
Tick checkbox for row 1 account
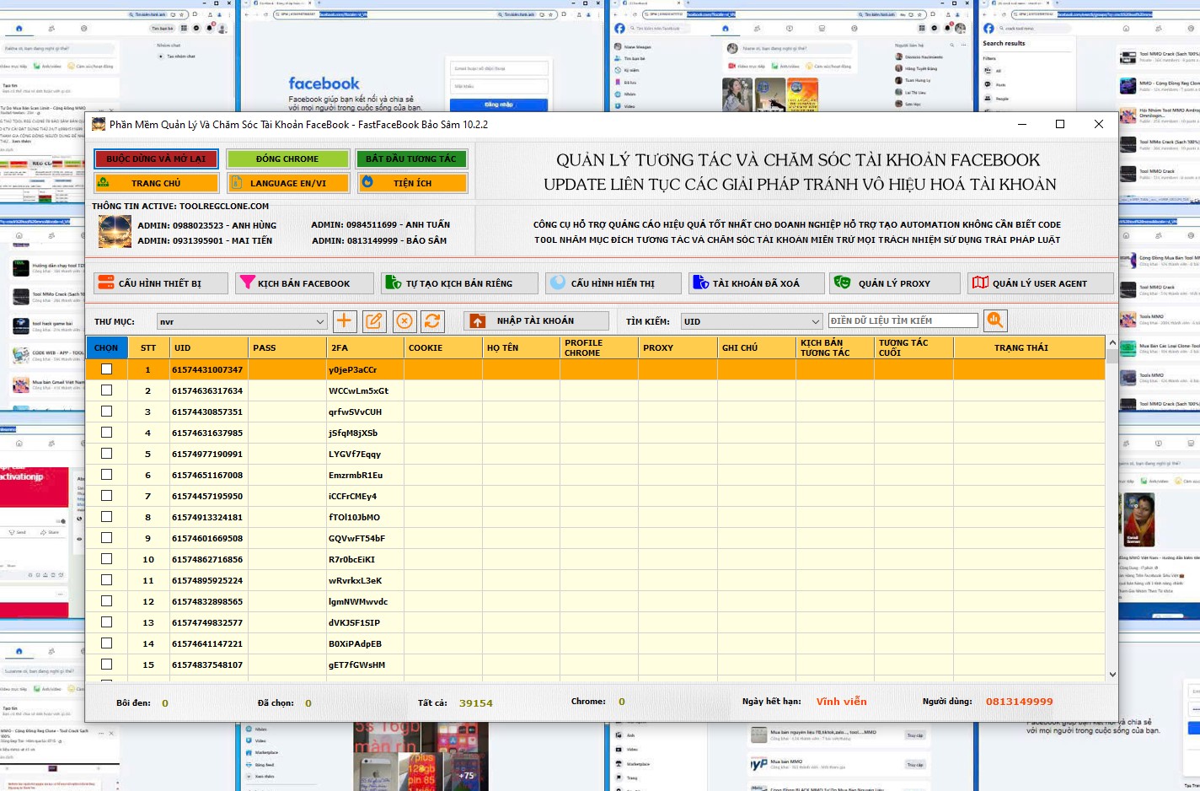[x=106, y=369]
